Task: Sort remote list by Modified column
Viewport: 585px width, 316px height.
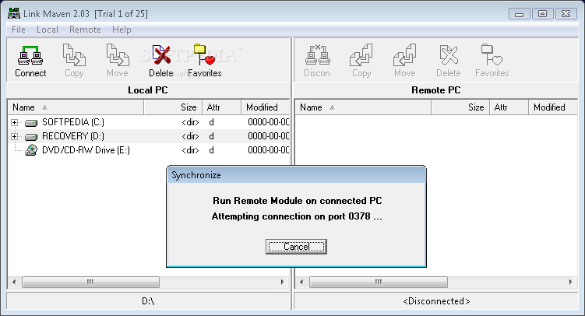Action: [x=553, y=107]
